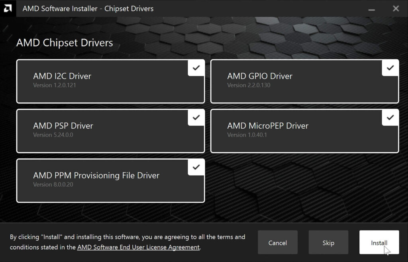
Task: Click the Skip button
Action: coord(328,242)
